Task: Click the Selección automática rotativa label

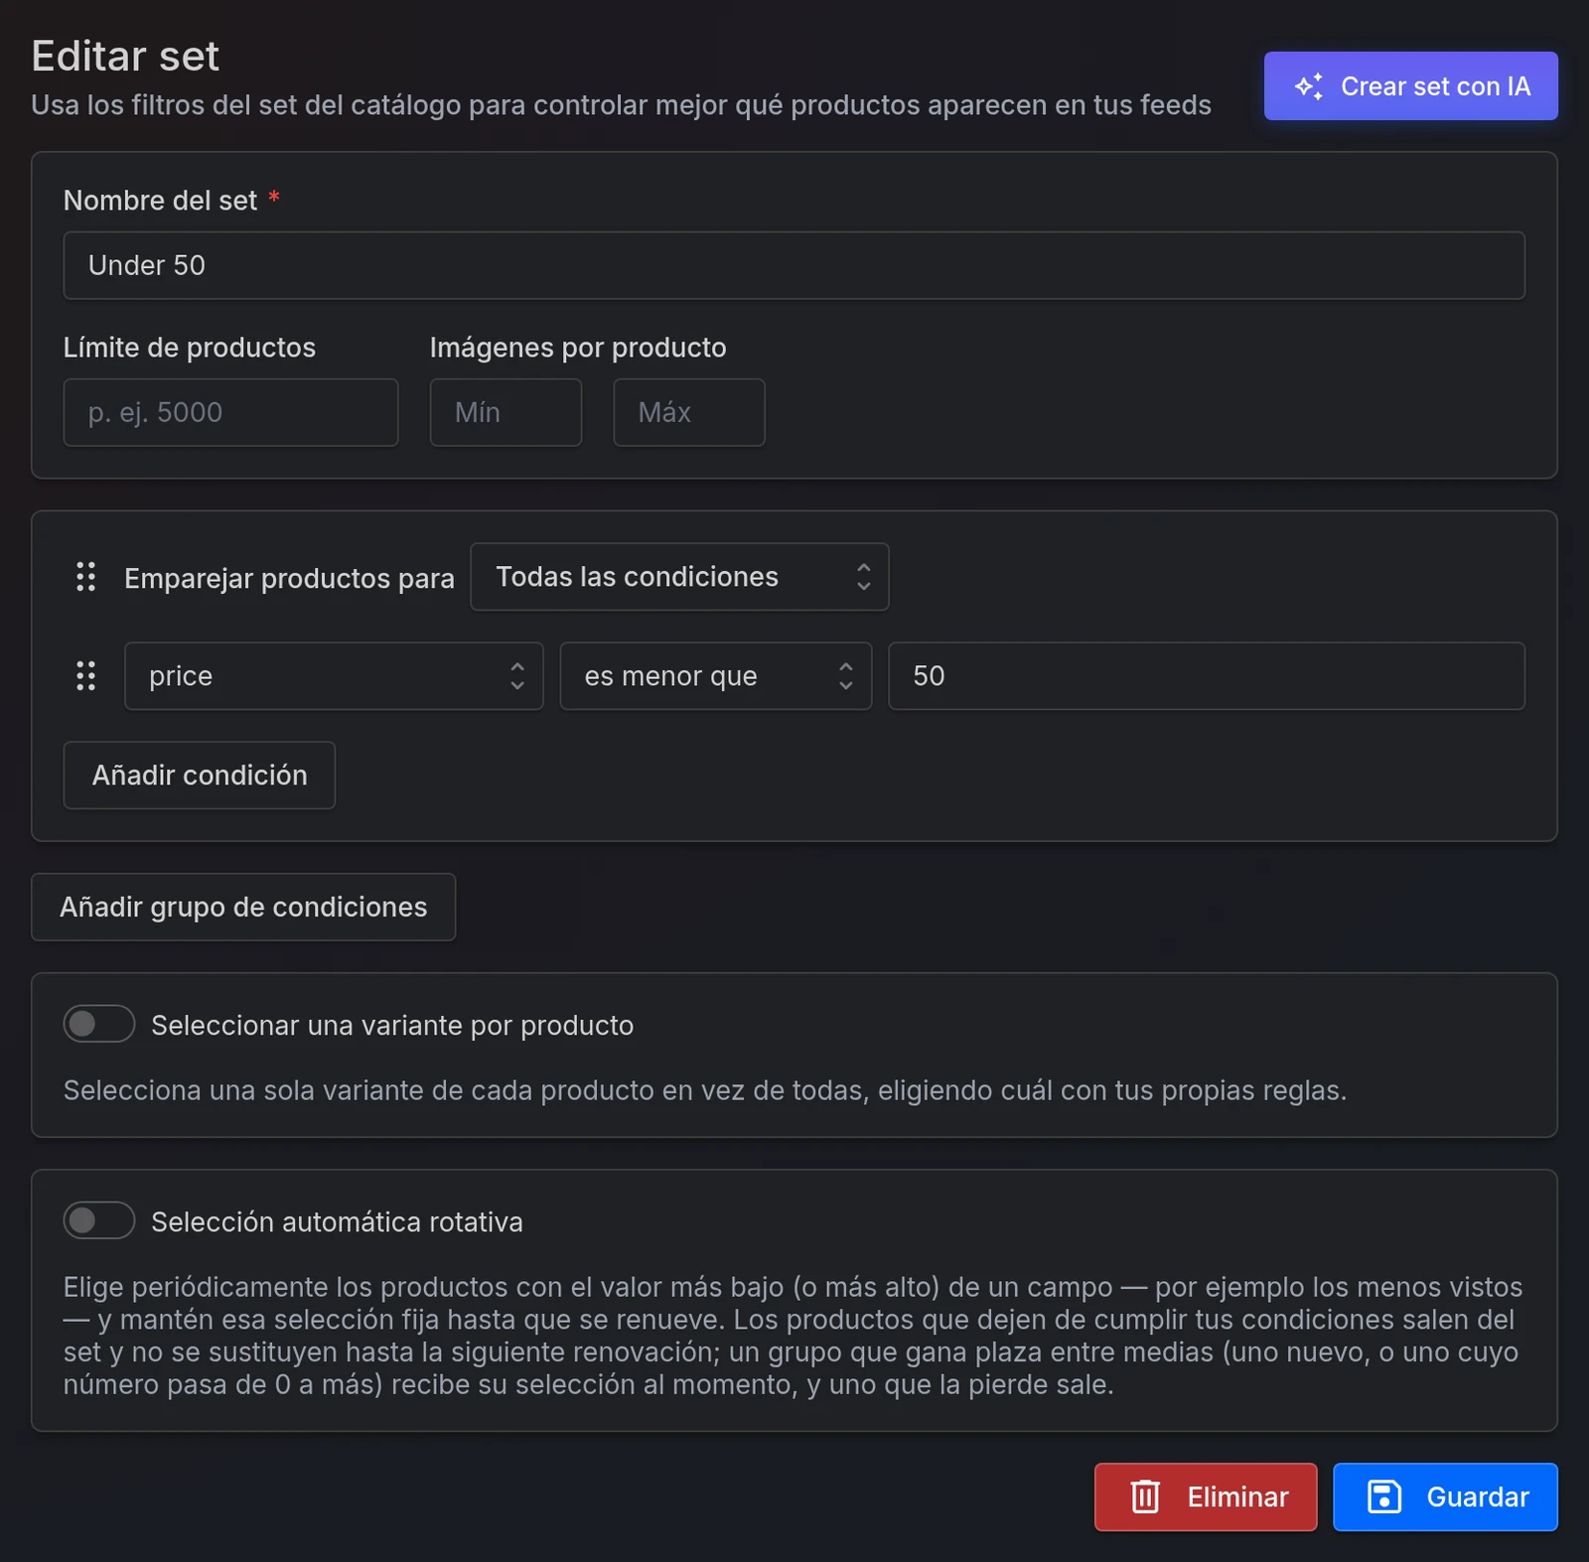Action: pyautogui.click(x=337, y=1221)
